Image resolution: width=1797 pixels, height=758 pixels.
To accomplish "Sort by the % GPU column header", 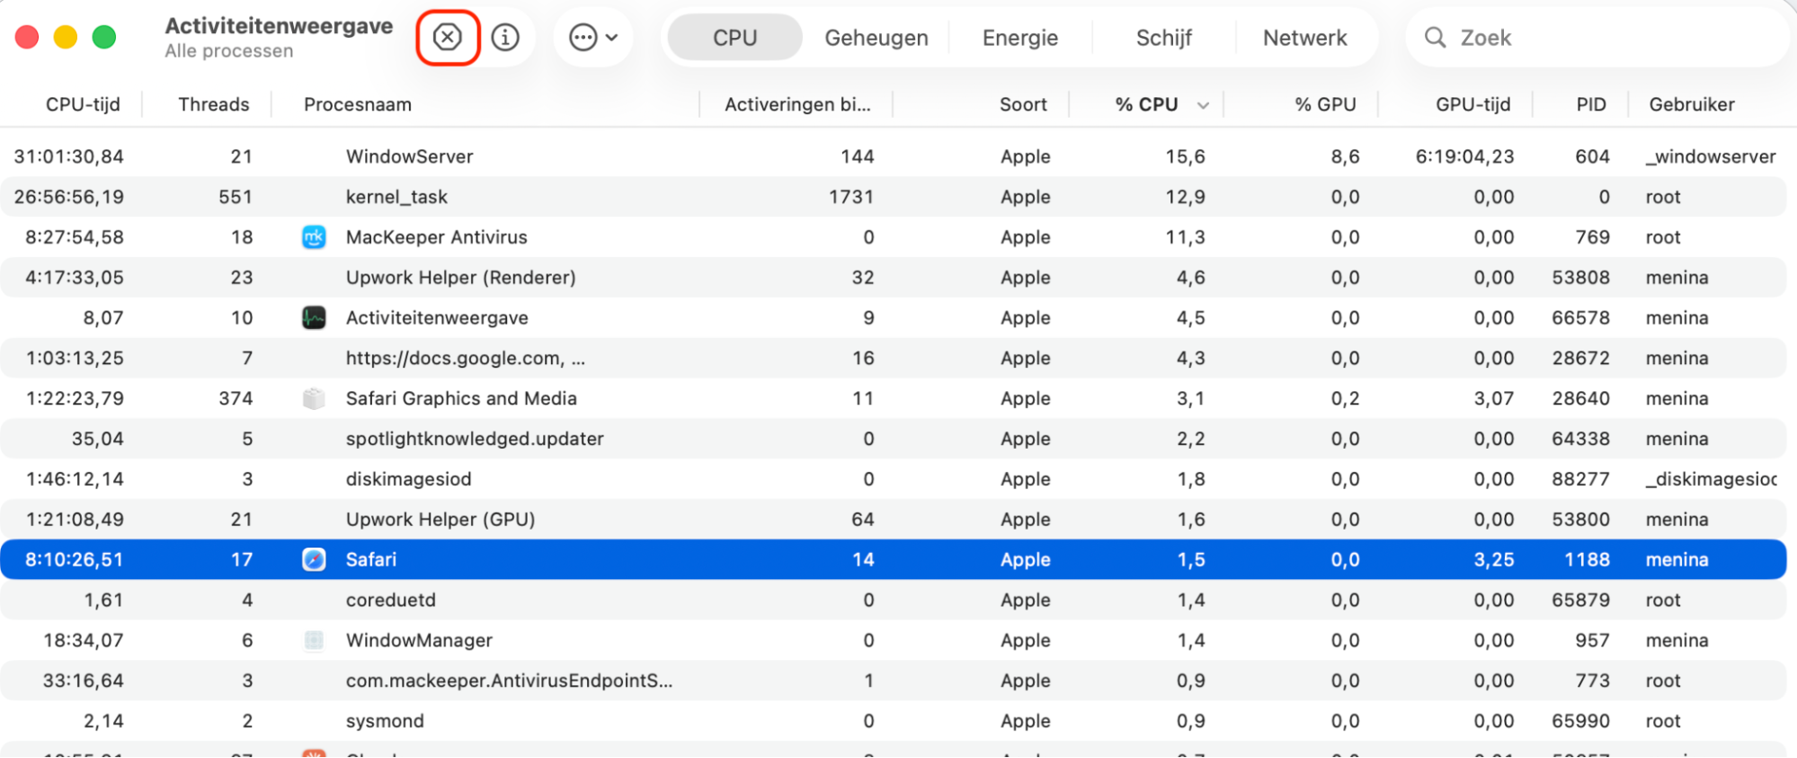I will pyautogui.click(x=1325, y=104).
